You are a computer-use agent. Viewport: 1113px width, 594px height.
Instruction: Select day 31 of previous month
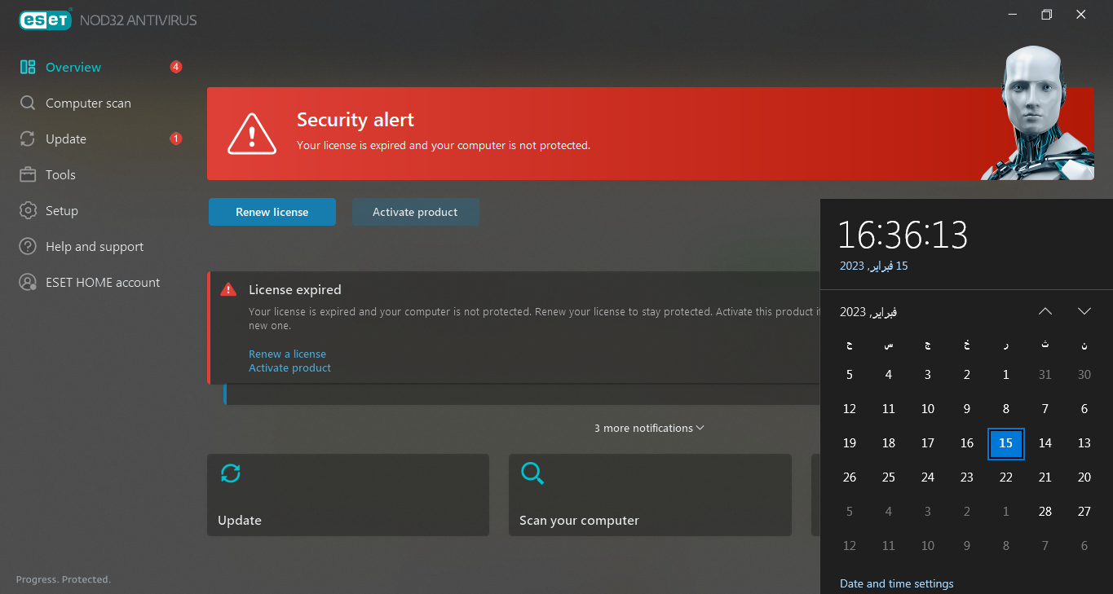(x=1045, y=375)
